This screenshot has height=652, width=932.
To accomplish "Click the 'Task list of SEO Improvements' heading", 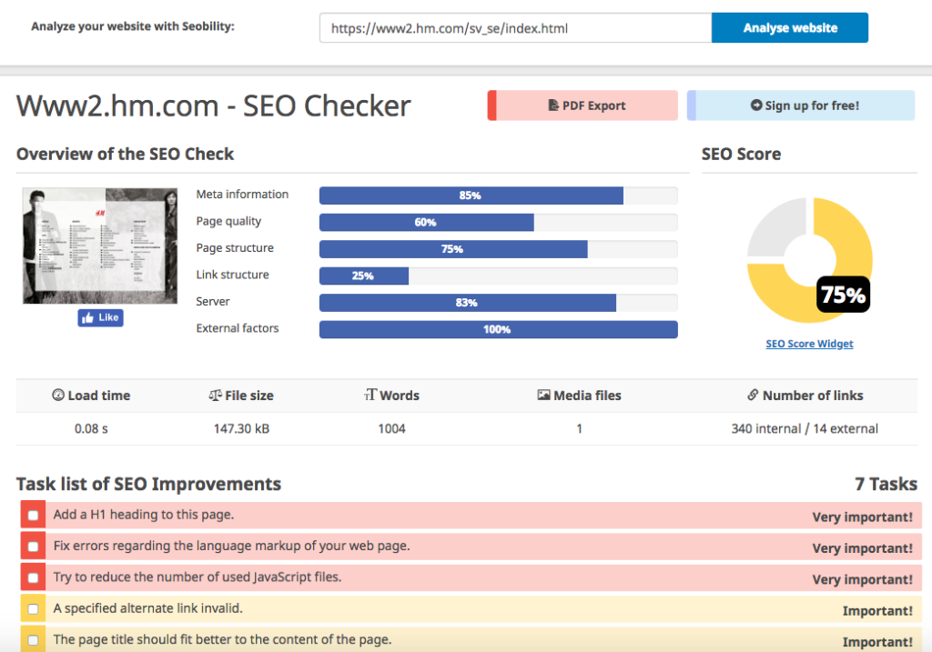I will click(x=148, y=484).
